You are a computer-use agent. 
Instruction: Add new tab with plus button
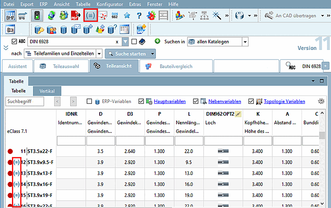point(326,66)
